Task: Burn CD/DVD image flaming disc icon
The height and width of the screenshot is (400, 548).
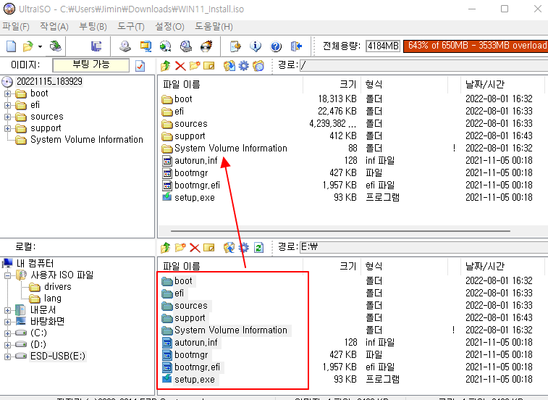Action: click(206, 46)
